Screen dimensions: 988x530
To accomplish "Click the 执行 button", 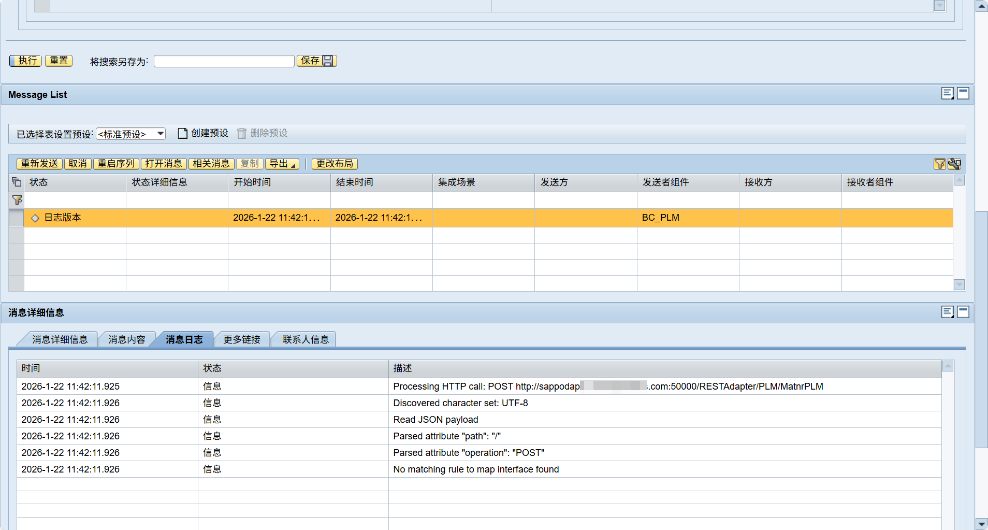I will point(25,61).
